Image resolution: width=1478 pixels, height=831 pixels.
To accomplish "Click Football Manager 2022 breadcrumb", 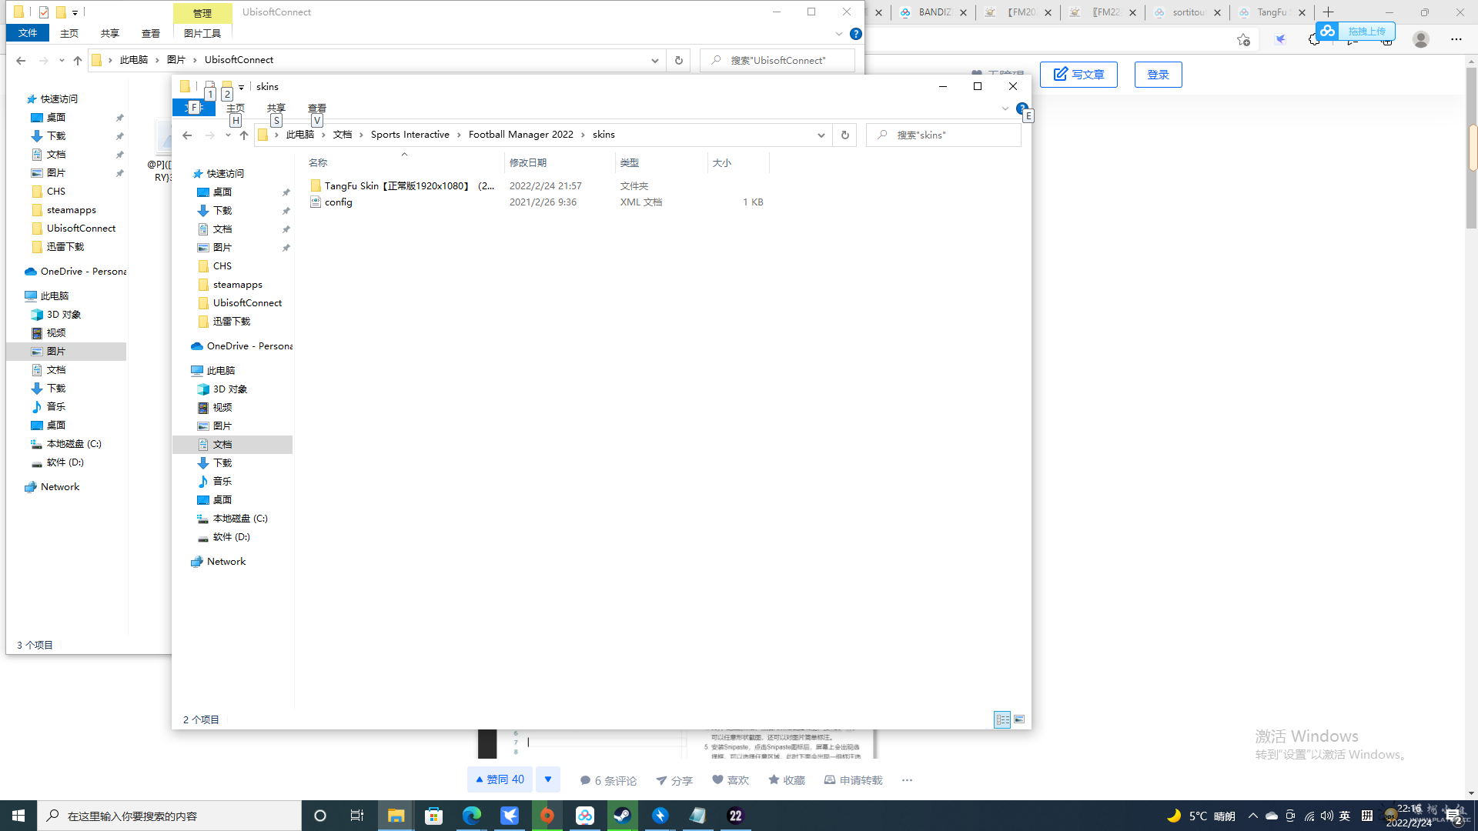I will click(x=521, y=135).
